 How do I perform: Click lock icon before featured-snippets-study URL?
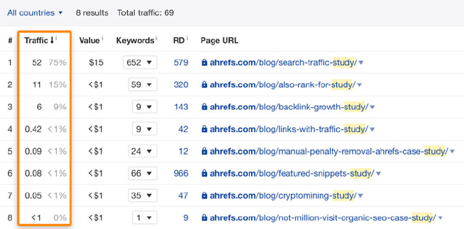coord(204,173)
